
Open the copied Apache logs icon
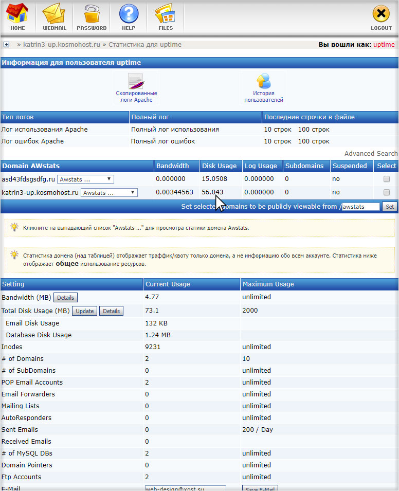[136, 88]
